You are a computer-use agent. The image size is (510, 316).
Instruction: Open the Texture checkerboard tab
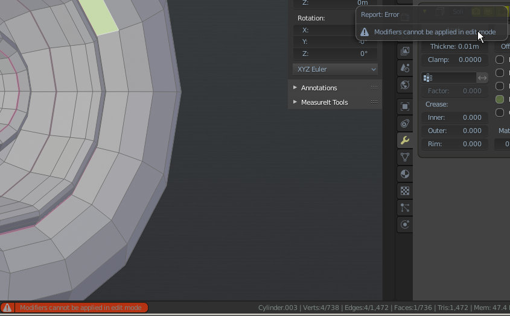point(405,191)
